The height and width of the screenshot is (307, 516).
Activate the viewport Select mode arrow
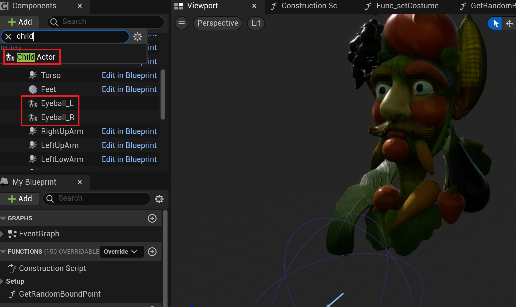495,23
